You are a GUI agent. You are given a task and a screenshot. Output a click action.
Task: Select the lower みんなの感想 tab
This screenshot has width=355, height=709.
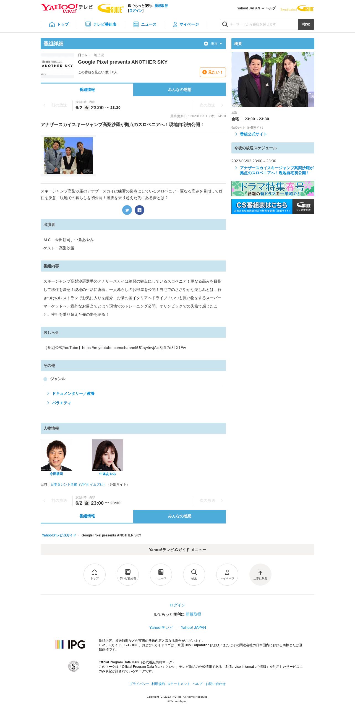(x=180, y=516)
